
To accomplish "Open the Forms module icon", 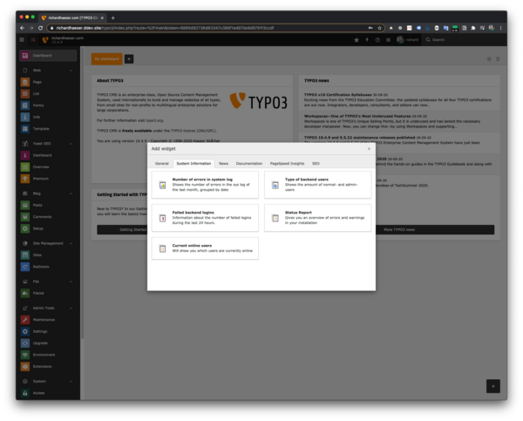I will pos(25,105).
